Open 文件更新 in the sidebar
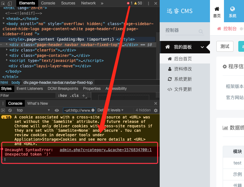Screen dimensions: 244x187 (185, 89)
